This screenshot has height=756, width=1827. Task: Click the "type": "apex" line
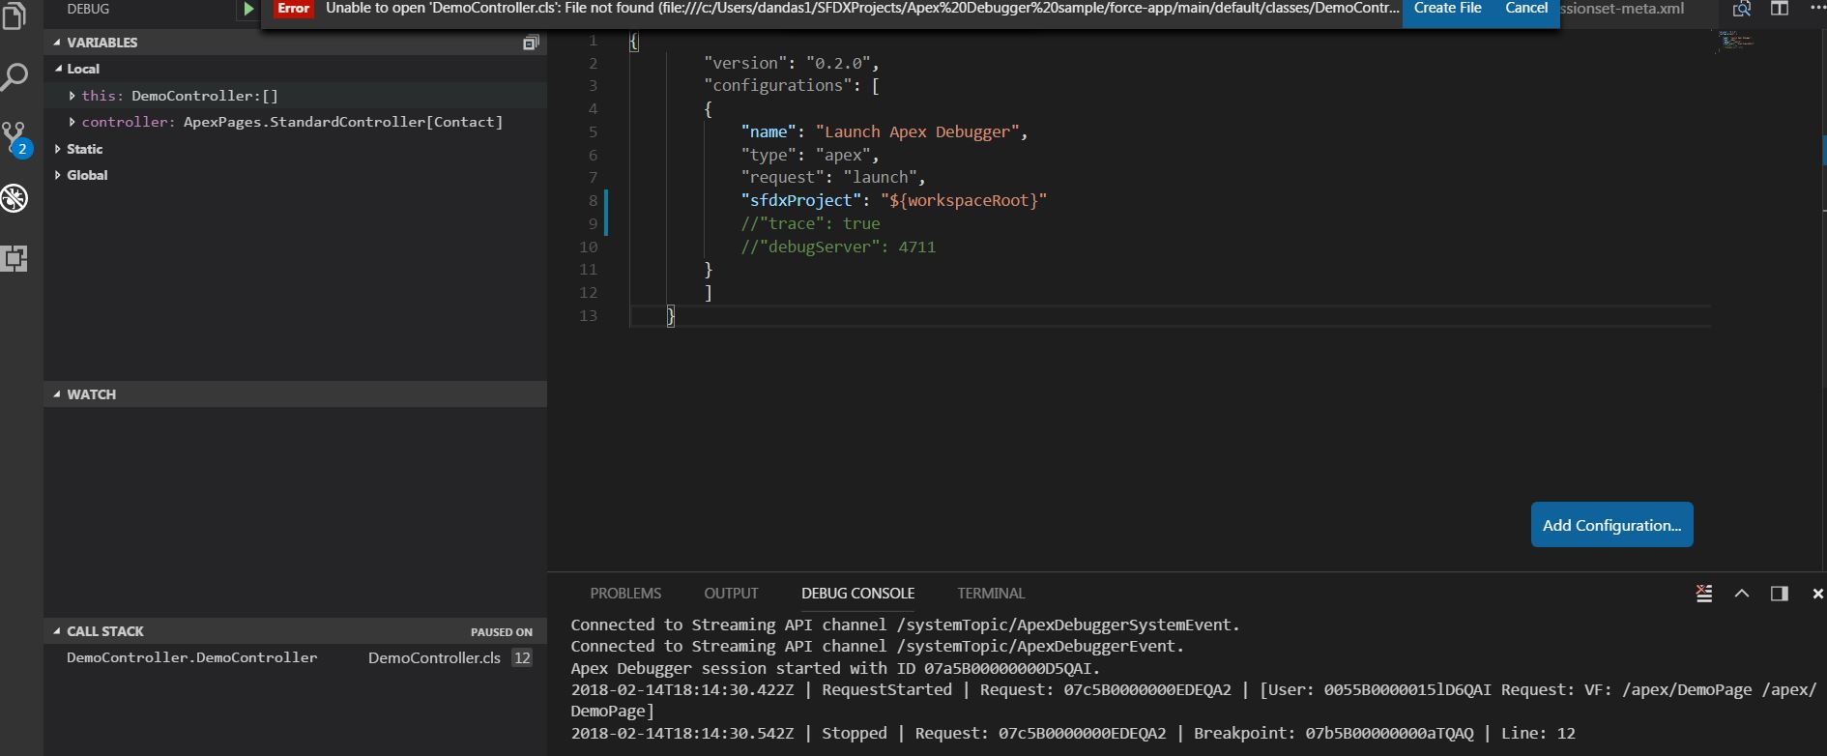[810, 155]
